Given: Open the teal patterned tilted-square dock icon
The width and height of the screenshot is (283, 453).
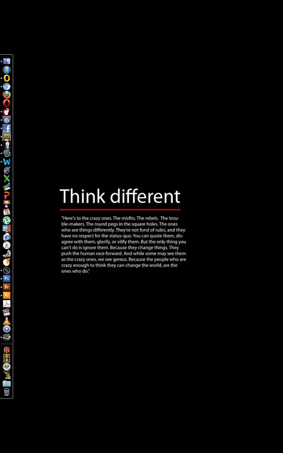Looking at the screenshot, I should point(7,153).
